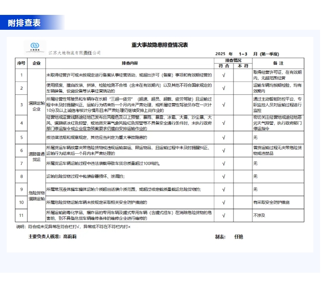Click the '制表:' label
The image size is (321, 284).
[220, 237]
